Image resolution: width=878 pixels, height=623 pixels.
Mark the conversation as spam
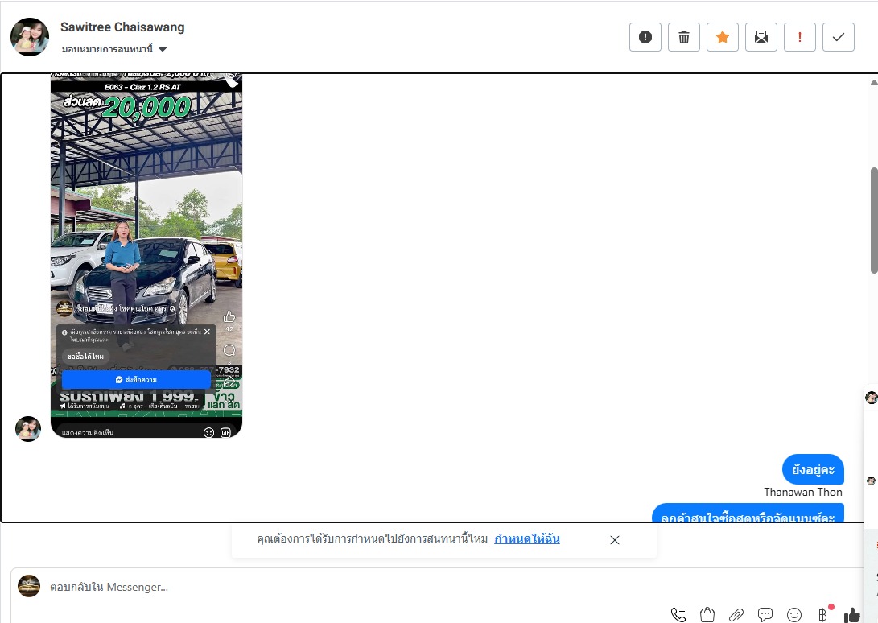[645, 37]
